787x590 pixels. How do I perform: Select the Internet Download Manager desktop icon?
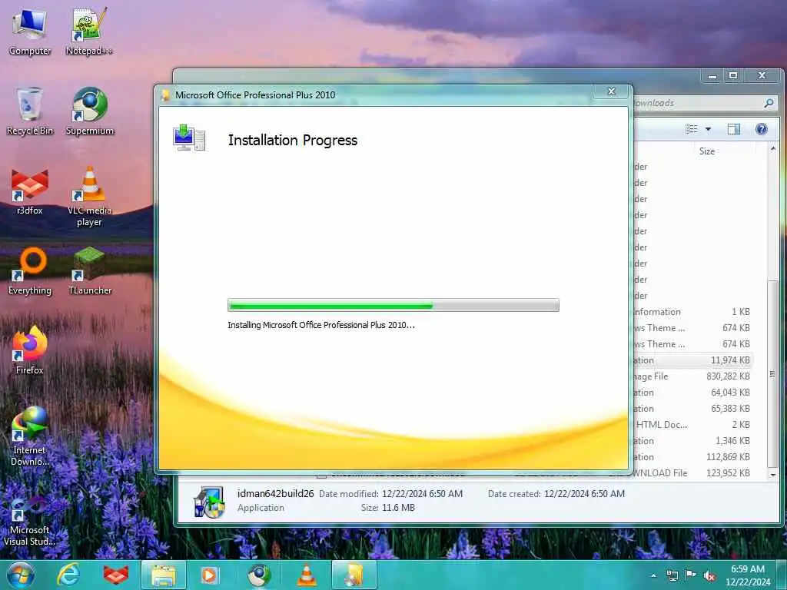point(30,436)
